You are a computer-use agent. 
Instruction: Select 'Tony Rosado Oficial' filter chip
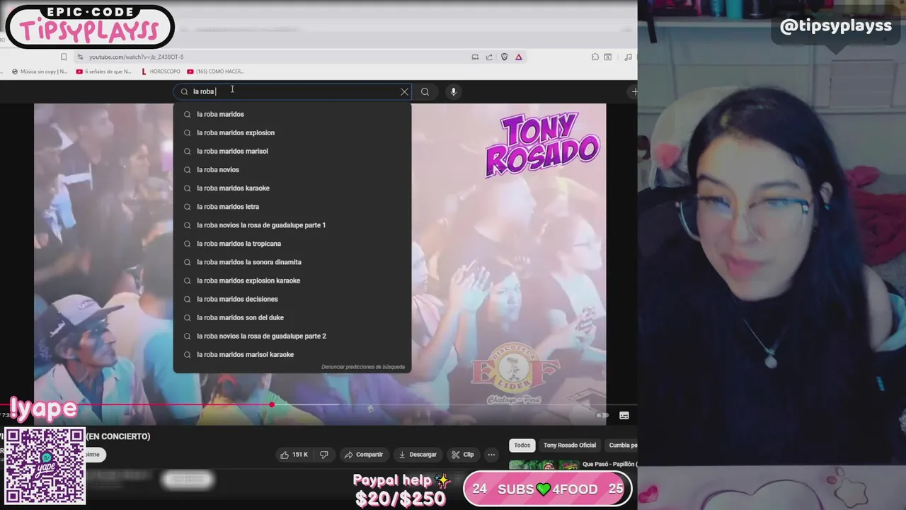570,446
